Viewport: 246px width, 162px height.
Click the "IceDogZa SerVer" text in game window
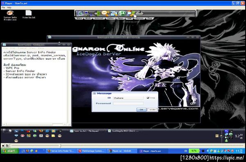(99, 54)
